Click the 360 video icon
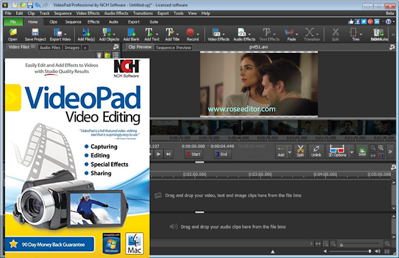The height and width of the screenshot is (258, 399). tap(362, 151)
